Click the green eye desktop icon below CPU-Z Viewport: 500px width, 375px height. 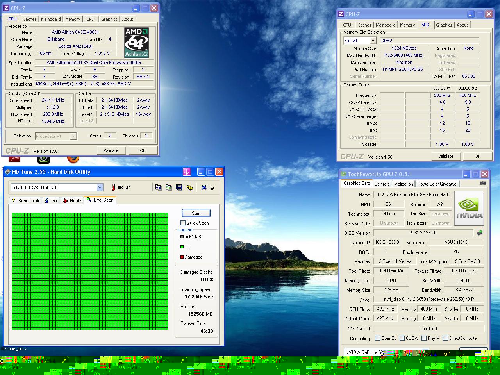coord(44,159)
